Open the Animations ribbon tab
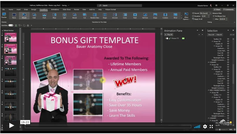The width and height of the screenshot is (237, 134). click(x=55, y=10)
